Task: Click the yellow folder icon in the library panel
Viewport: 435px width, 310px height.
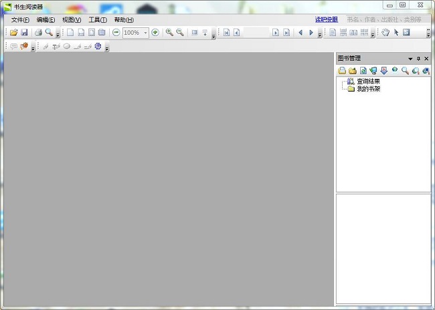Action: [x=353, y=71]
